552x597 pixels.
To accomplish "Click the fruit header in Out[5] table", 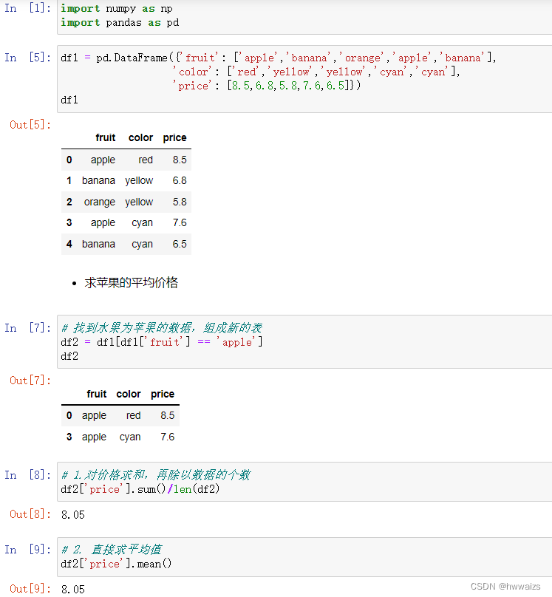I will pos(106,137).
